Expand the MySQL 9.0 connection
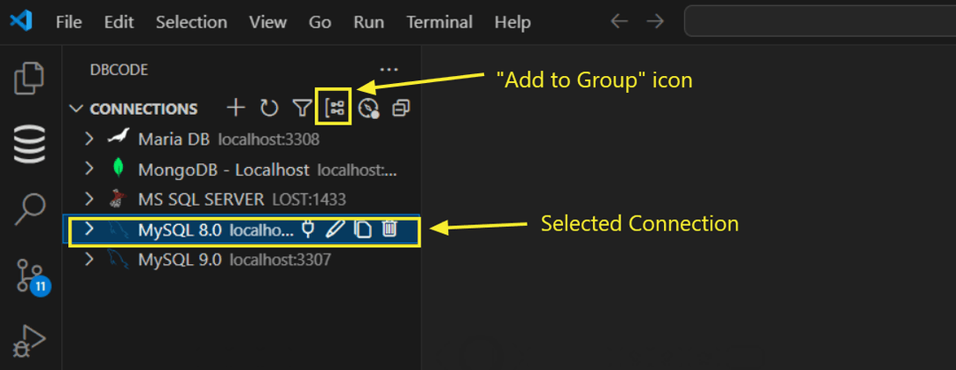This screenshot has width=956, height=370. (89, 260)
